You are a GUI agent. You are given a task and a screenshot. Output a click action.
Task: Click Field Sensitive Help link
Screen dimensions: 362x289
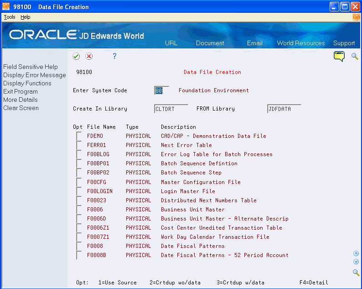click(x=31, y=67)
